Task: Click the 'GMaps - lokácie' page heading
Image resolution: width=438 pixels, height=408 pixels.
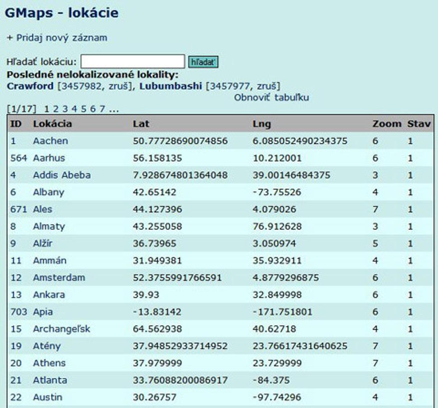Action: pos(62,13)
